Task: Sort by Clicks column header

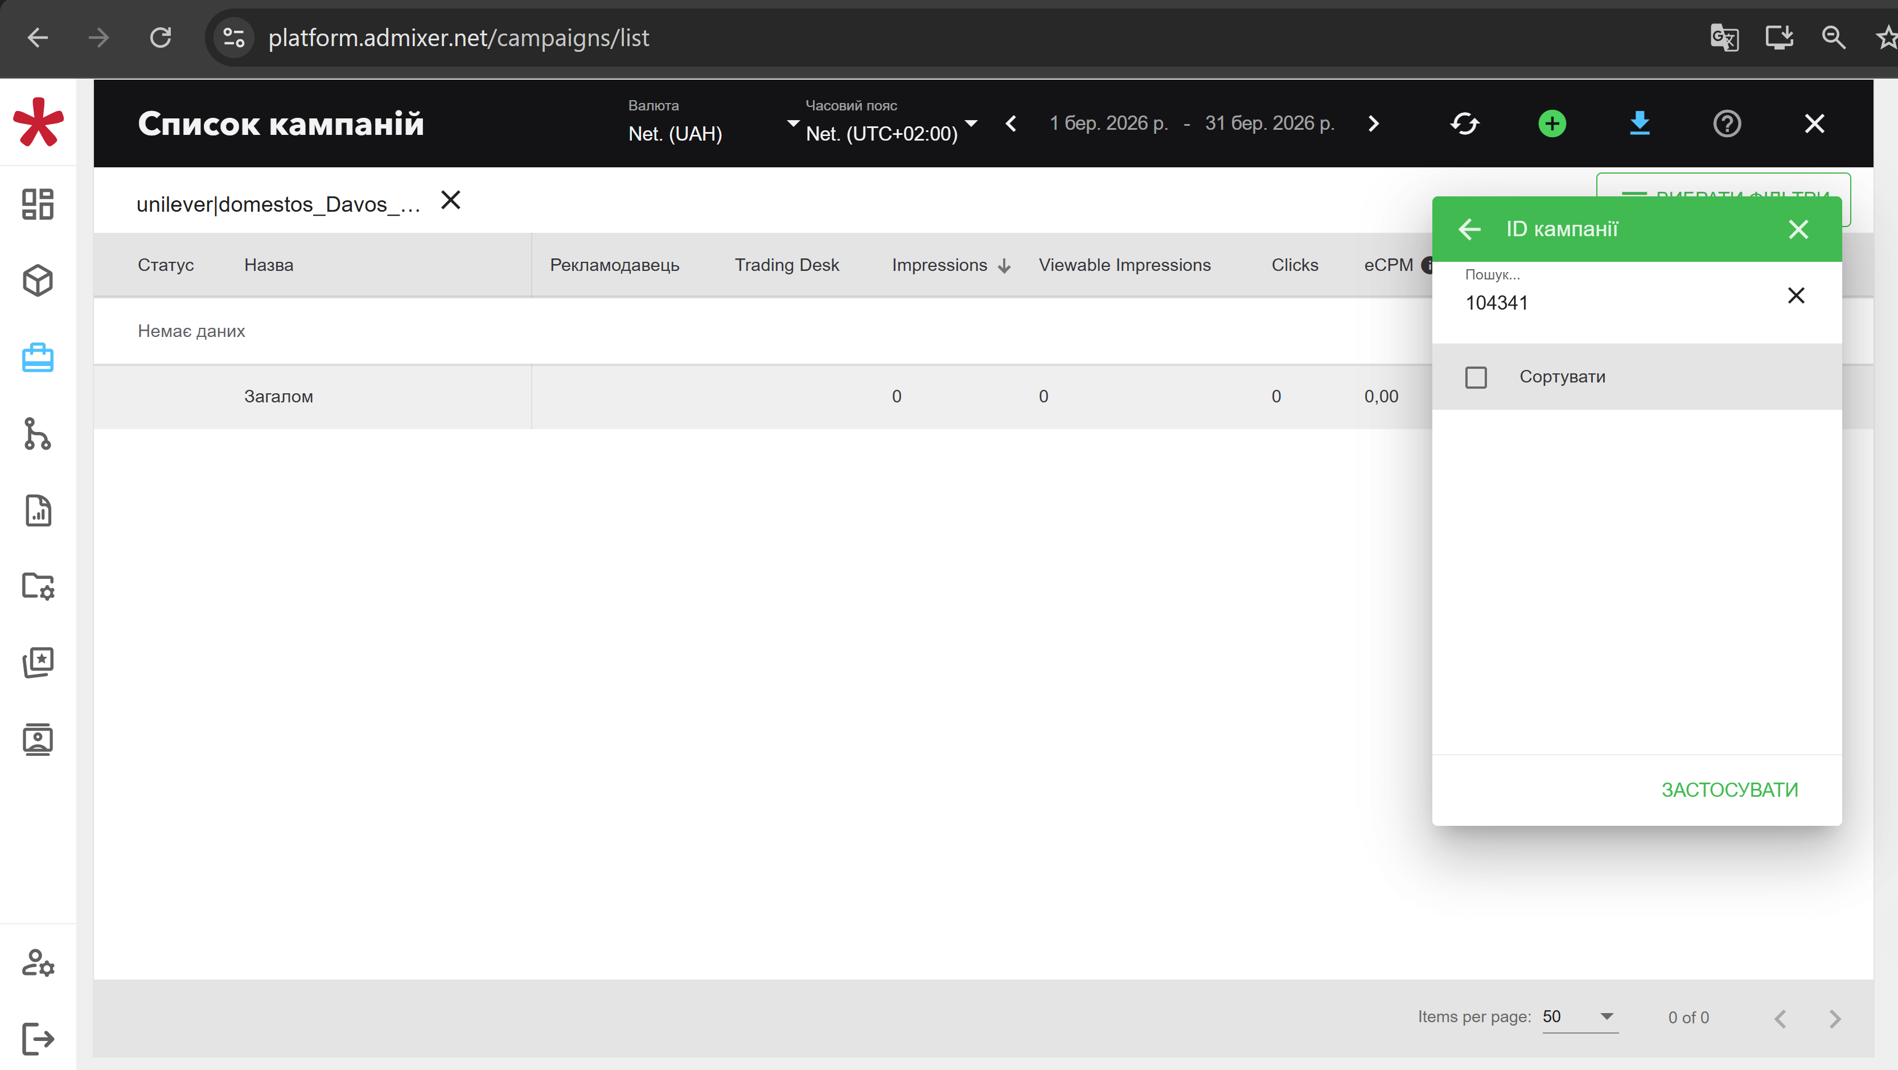Action: pyautogui.click(x=1295, y=265)
